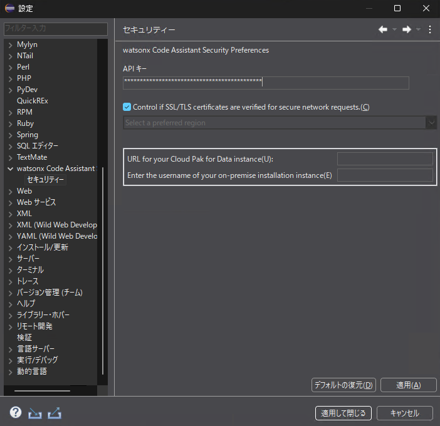Select the サーバー category
Screen dimensions: 440x426
pyautogui.click(x=28, y=259)
